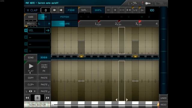Toggle the blue SHFL option
The height and width of the screenshot is (108, 192).
click(98, 10)
